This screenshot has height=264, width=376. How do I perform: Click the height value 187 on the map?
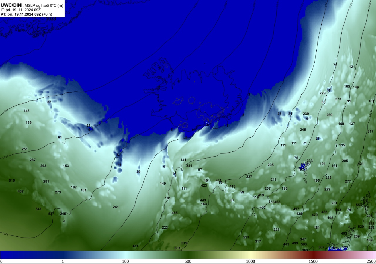(x=74, y=187)
